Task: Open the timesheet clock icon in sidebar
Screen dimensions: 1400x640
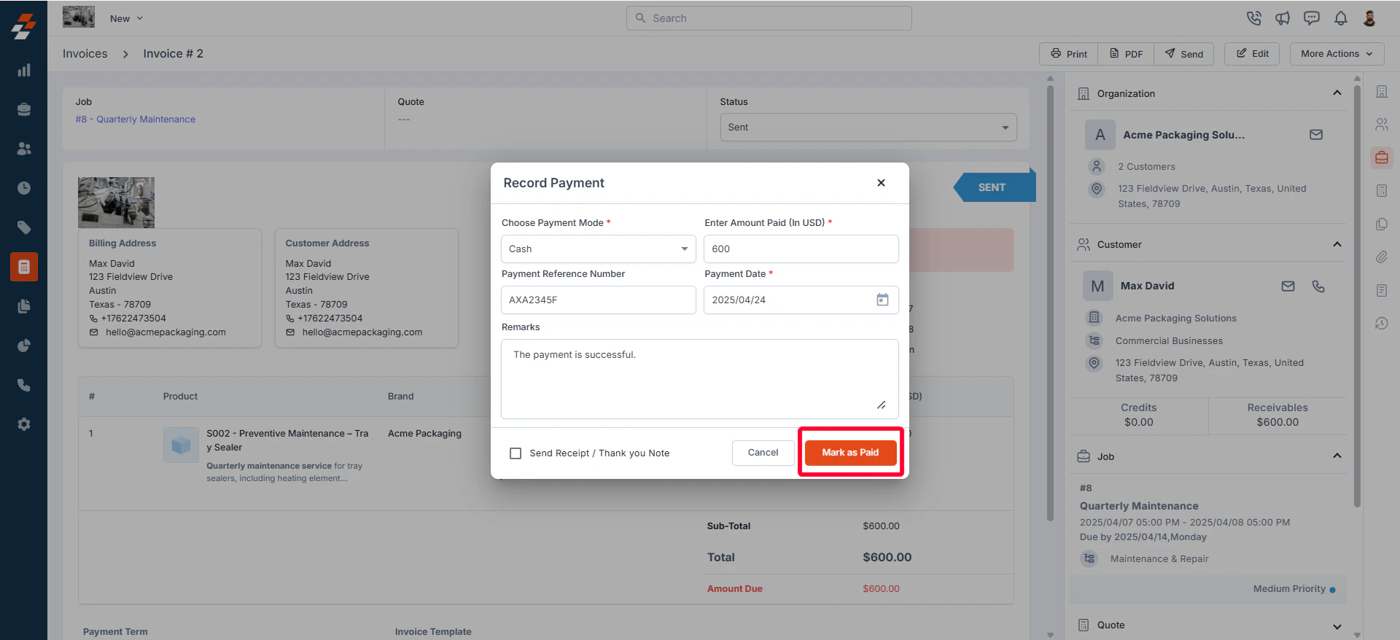Action: [24, 188]
